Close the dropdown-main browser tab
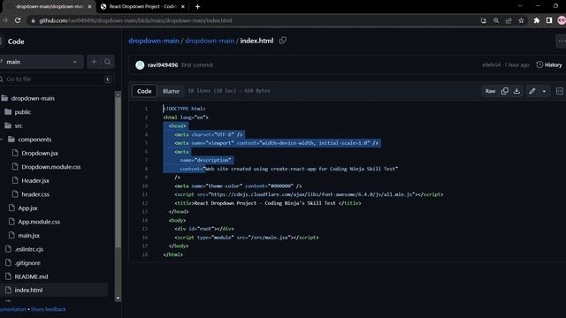 point(90,6)
